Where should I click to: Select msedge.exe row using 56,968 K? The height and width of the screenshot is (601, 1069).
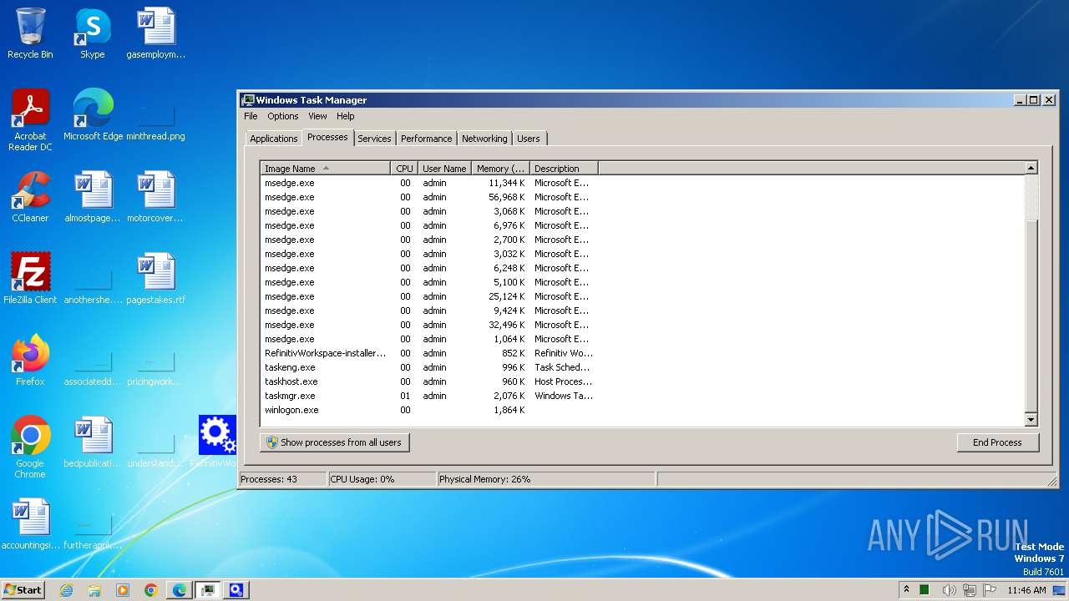tap(428, 197)
